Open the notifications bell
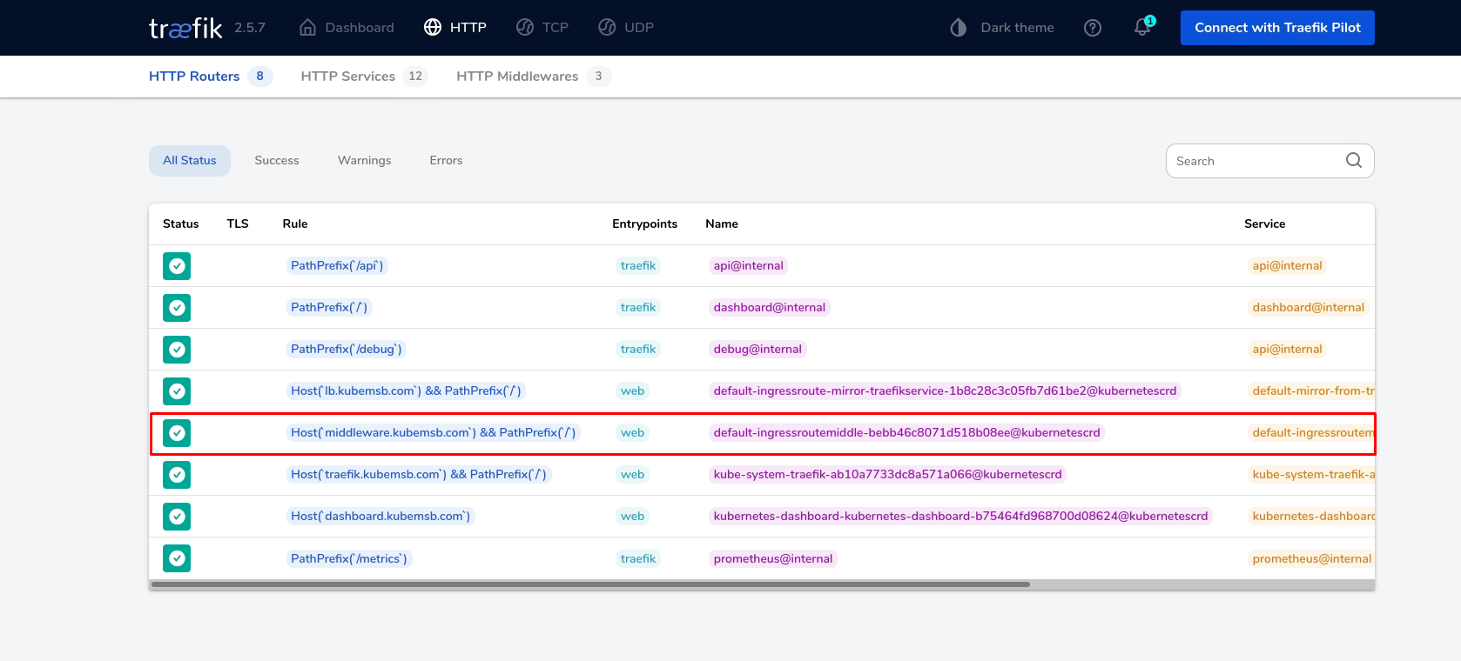This screenshot has width=1461, height=661. [1142, 28]
